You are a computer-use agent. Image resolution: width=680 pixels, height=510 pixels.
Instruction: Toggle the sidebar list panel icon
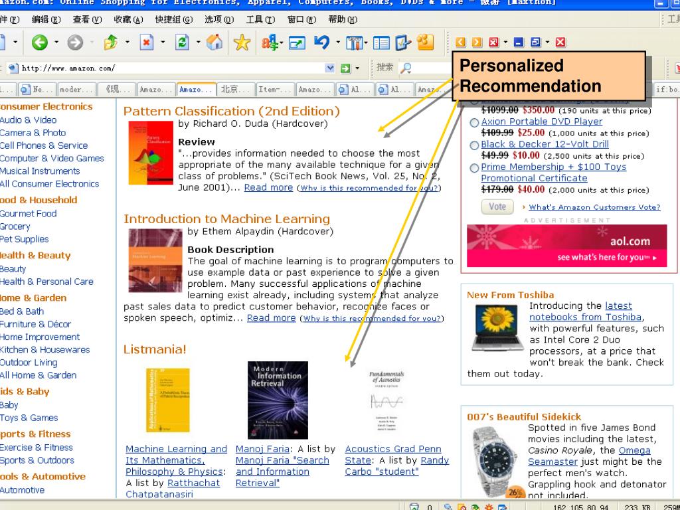click(x=381, y=42)
